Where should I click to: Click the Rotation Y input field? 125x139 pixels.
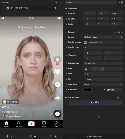click(x=103, y=19)
